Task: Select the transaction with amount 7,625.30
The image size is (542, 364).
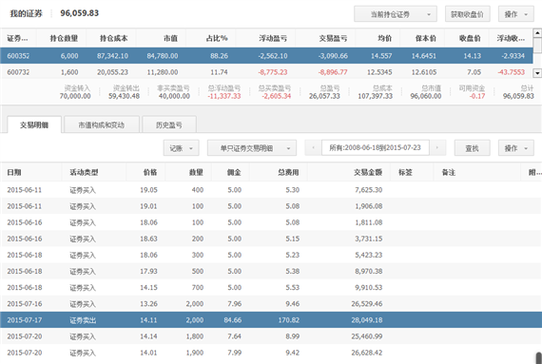Action: (x=270, y=189)
